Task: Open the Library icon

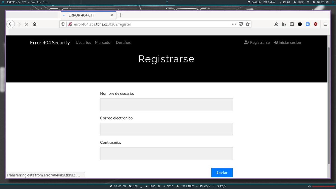Action: pos(284,24)
